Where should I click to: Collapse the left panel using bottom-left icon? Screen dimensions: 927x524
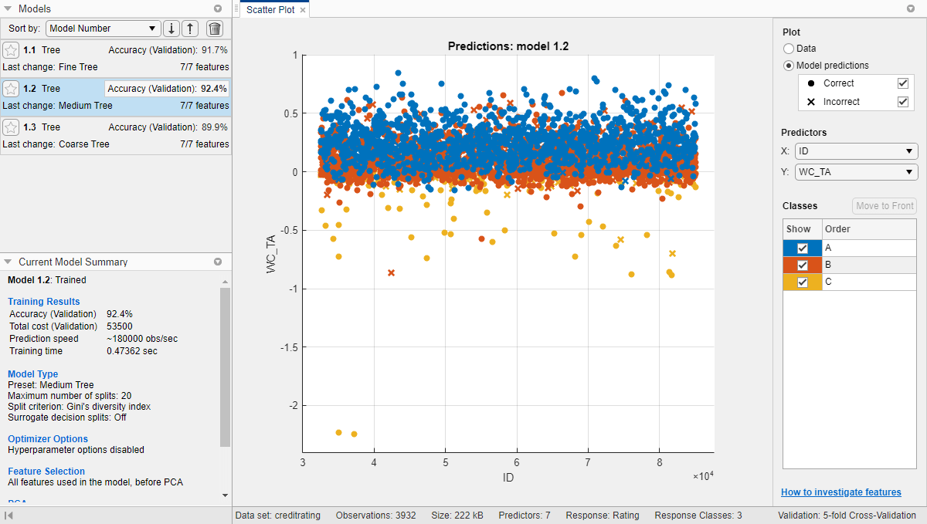pyautogui.click(x=9, y=516)
